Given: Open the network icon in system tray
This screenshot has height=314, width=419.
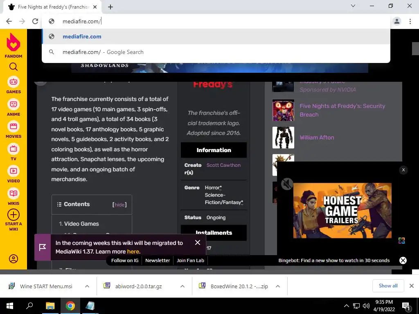Looking at the screenshot, I should coord(356,306).
